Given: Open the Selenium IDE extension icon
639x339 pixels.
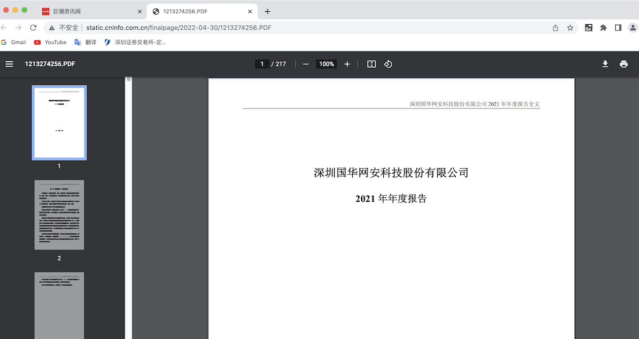Looking at the screenshot, I should tap(588, 28).
